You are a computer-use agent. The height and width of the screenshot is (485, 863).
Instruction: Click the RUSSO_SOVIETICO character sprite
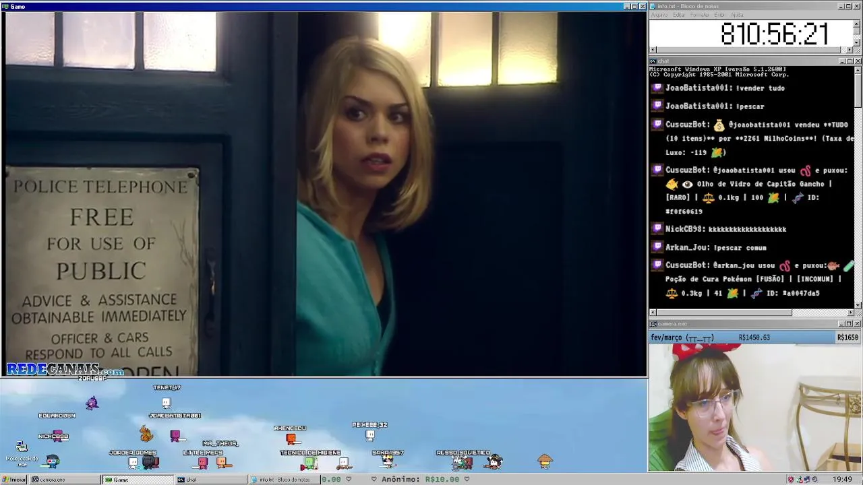click(462, 462)
